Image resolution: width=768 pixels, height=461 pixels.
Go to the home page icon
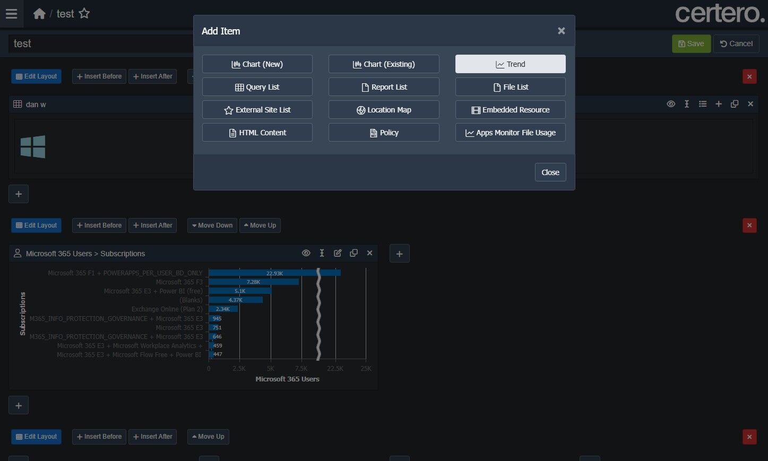(39, 14)
